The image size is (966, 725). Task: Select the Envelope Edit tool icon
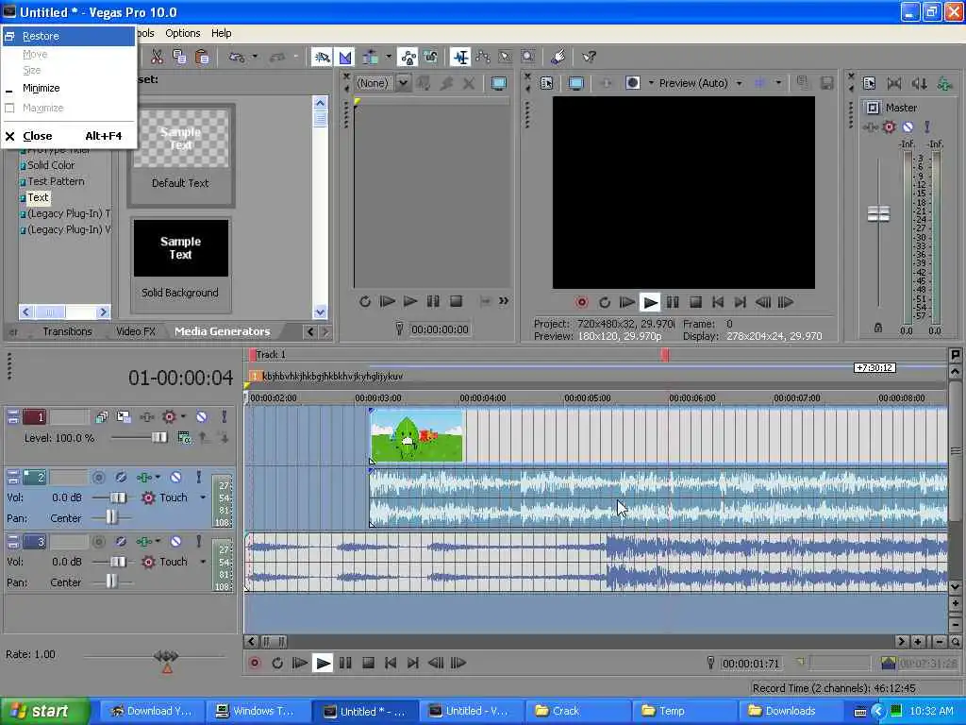[483, 58]
